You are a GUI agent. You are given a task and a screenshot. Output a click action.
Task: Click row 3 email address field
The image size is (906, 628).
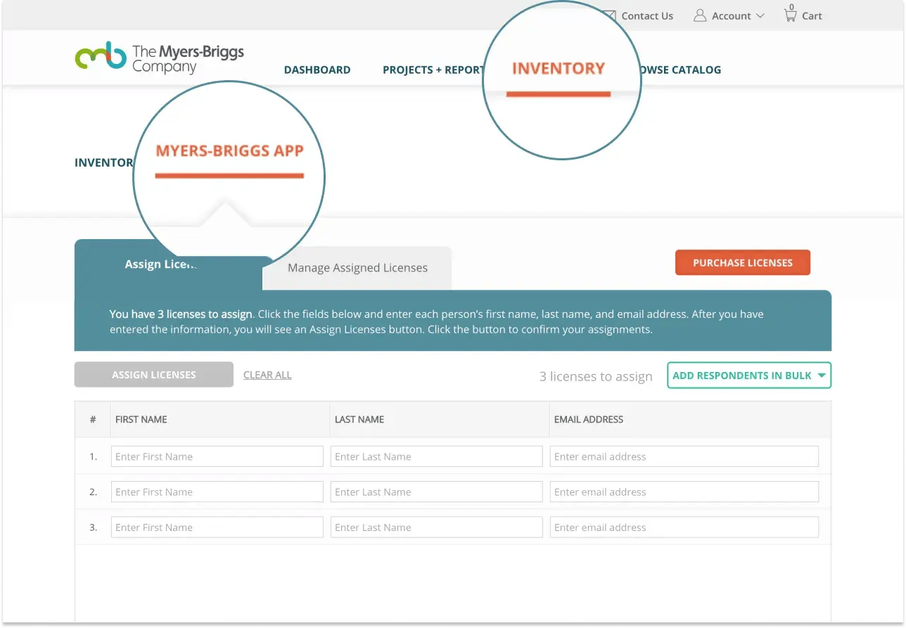[684, 527]
